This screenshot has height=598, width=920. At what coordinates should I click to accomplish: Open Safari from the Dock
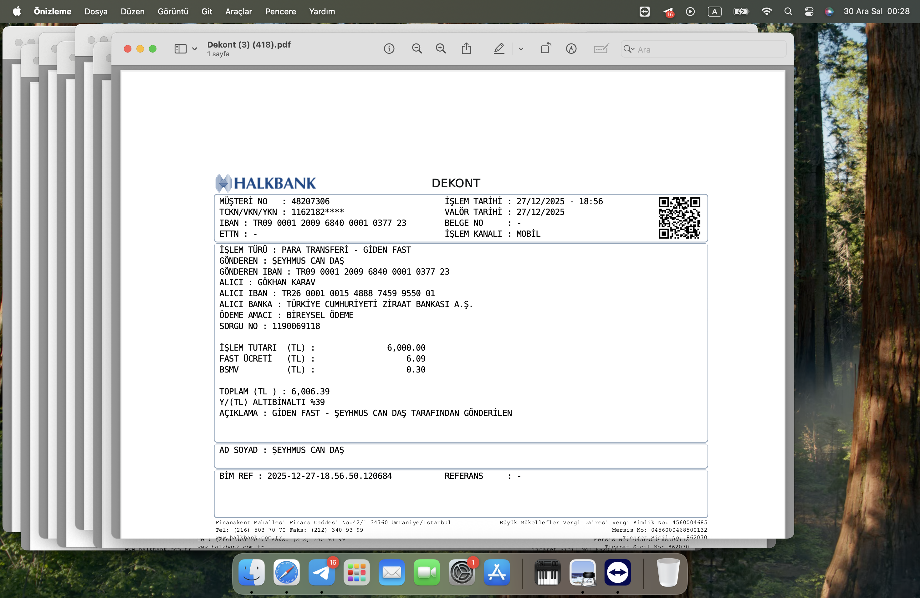286,572
